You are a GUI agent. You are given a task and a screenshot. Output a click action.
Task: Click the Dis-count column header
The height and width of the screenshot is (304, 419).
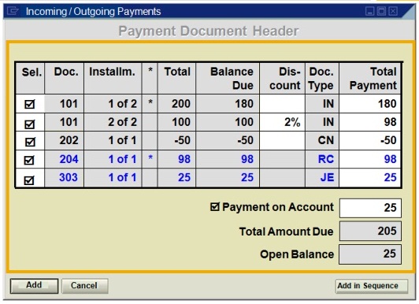(x=282, y=78)
